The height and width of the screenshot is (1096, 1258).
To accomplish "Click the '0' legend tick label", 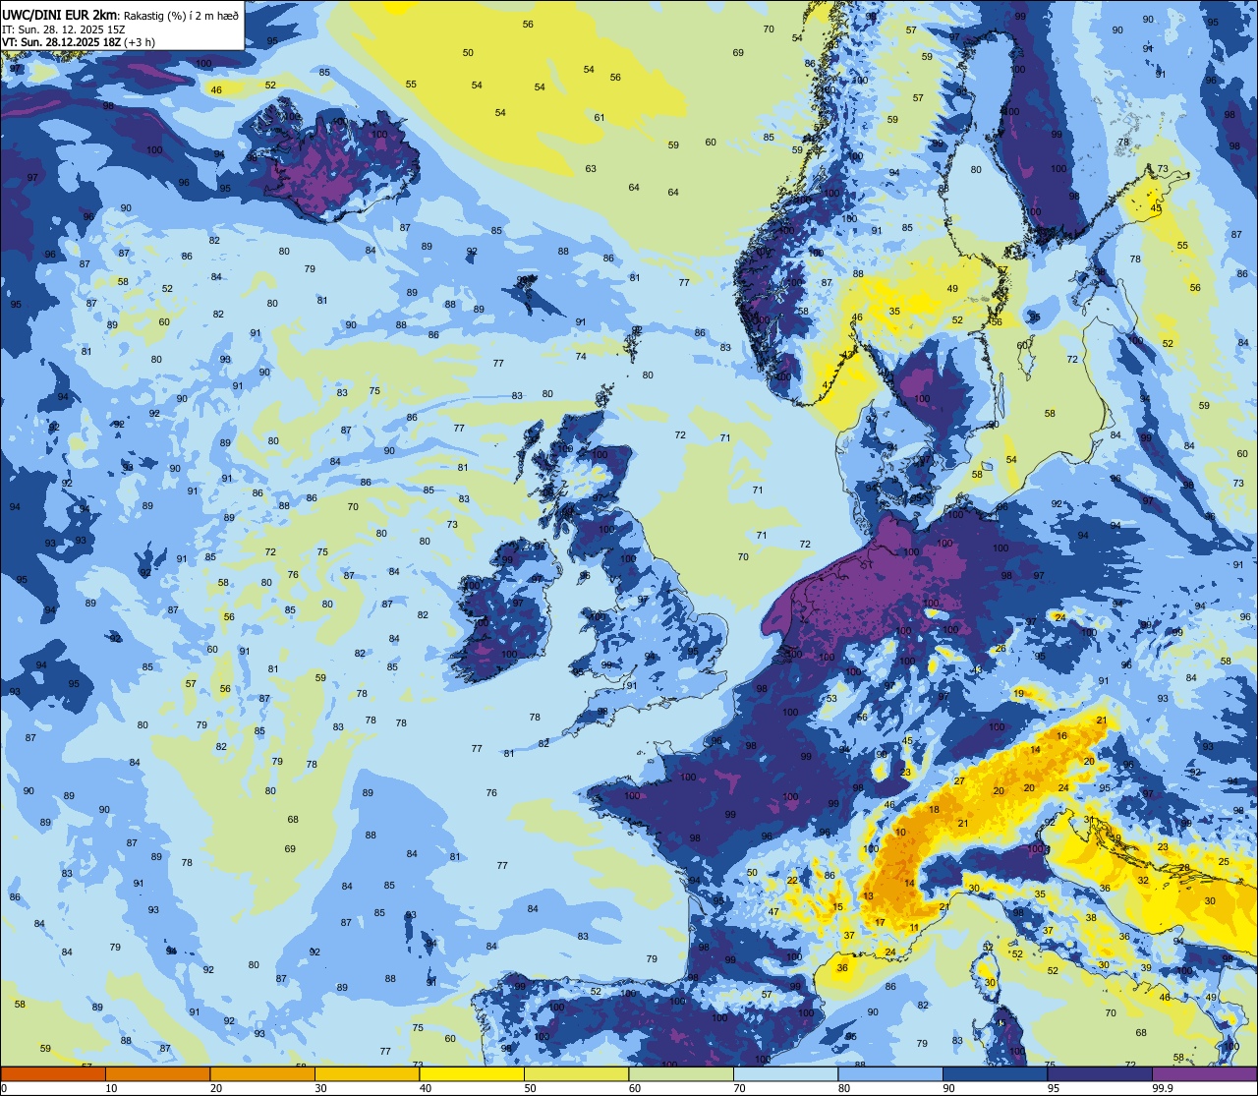I will [5, 1088].
